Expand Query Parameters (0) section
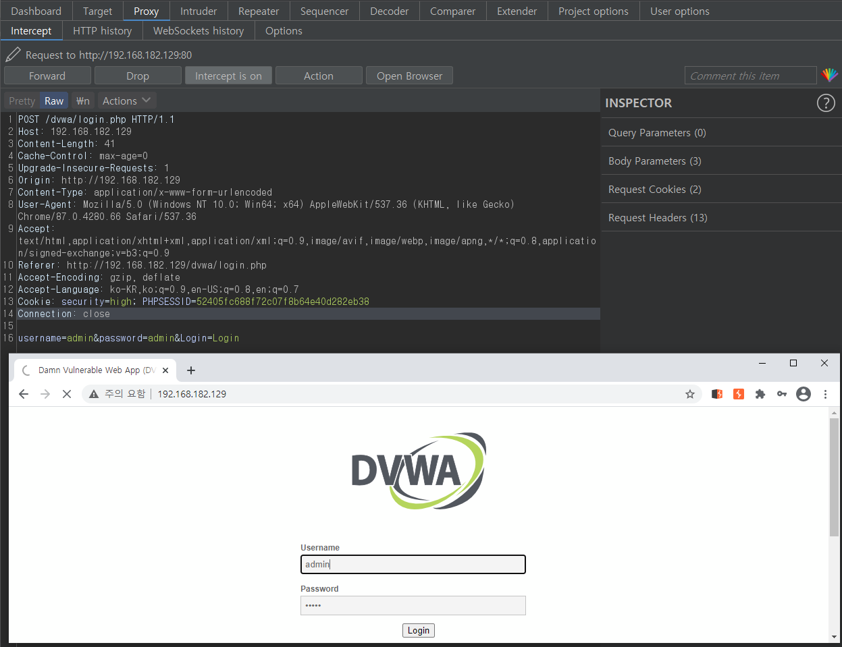The height and width of the screenshot is (647, 842). [x=721, y=132]
